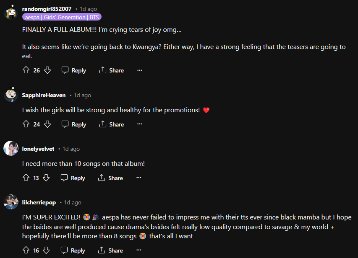This screenshot has width=358, height=258.
Task: Open more options on randomgirl852007's comment
Action: pyautogui.click(x=140, y=70)
